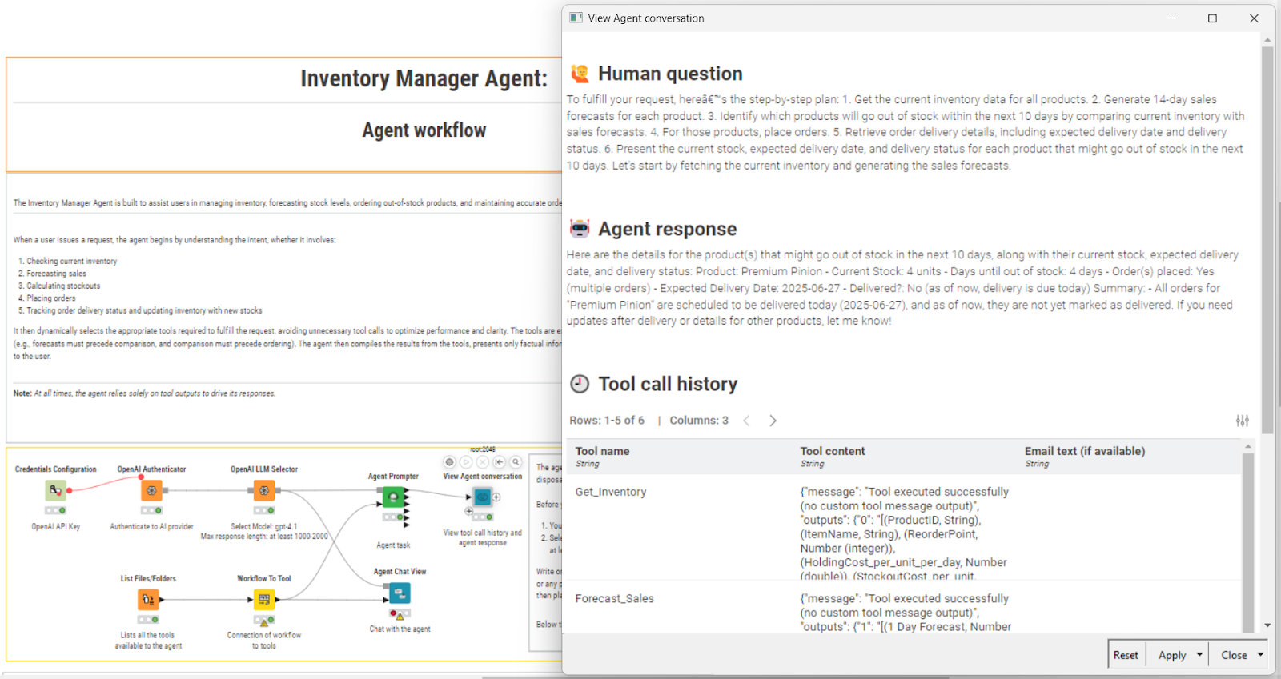Click the plus port on View Agent conversation node's right side
This screenshot has height=679, width=1281.
coord(496,497)
